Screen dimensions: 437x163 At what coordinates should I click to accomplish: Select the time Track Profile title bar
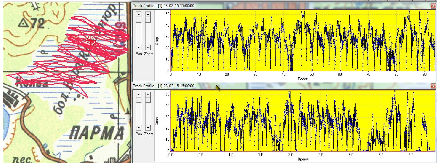coord(256,86)
